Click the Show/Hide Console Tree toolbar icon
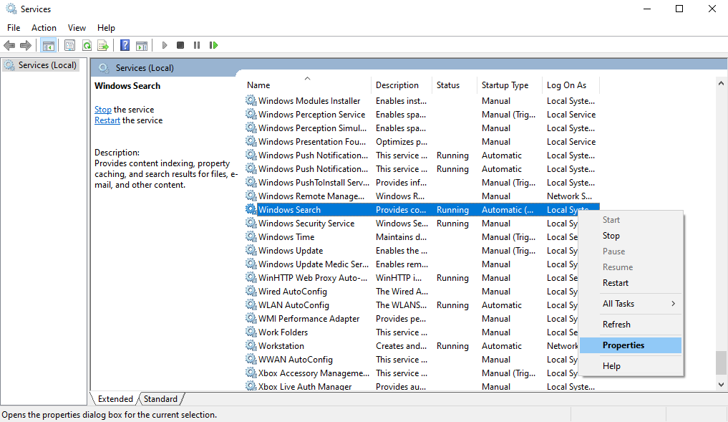Viewport: 728px width, 422px height. [x=48, y=45]
